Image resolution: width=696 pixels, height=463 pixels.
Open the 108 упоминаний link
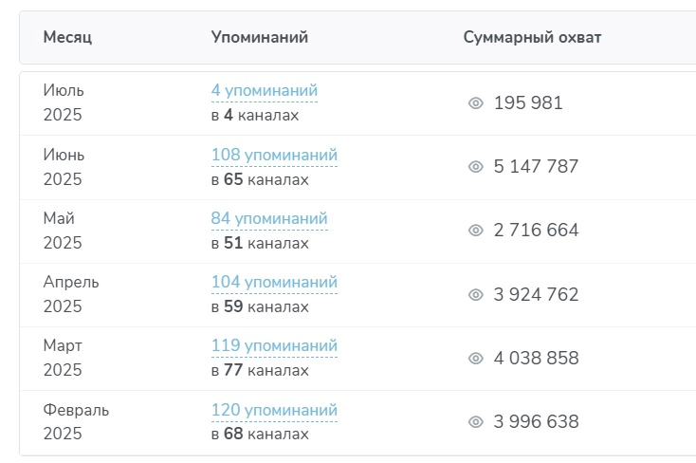[274, 155]
